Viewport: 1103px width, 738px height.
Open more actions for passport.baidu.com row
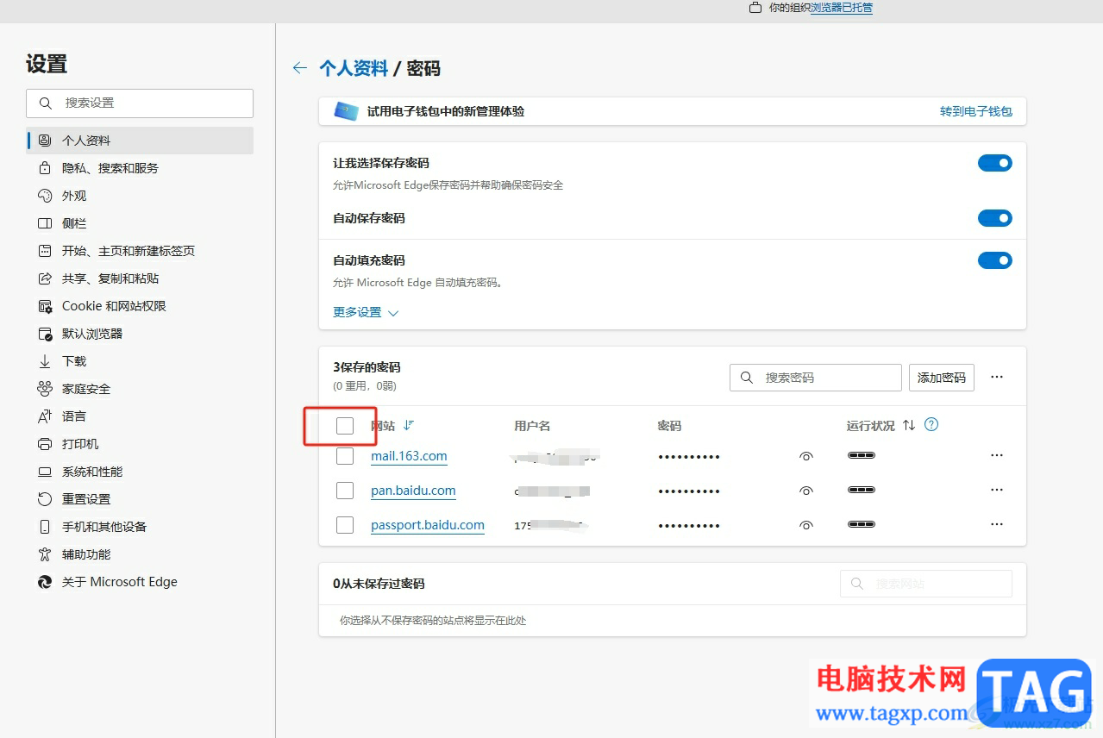(x=997, y=524)
